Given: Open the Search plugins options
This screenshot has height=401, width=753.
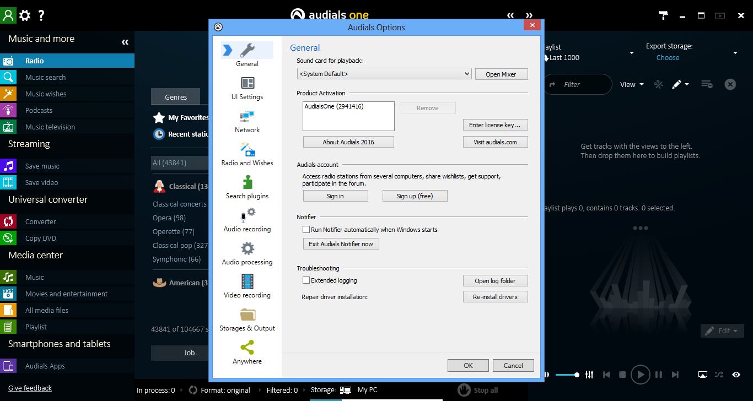Looking at the screenshot, I should pos(247,187).
